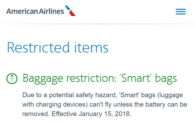Click the word 'Effective' in the notice

pos(64,114)
